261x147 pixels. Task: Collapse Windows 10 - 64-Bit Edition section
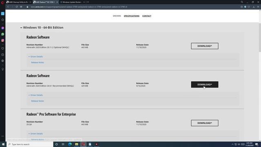tap(42, 27)
